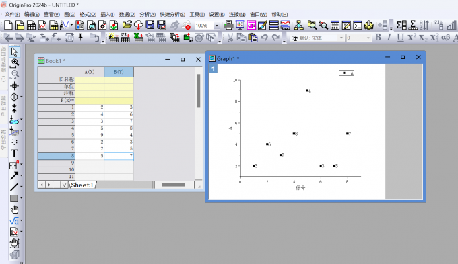This screenshot has width=458, height=264.
Task: Open the 工具(T) menu
Action: pos(197,15)
